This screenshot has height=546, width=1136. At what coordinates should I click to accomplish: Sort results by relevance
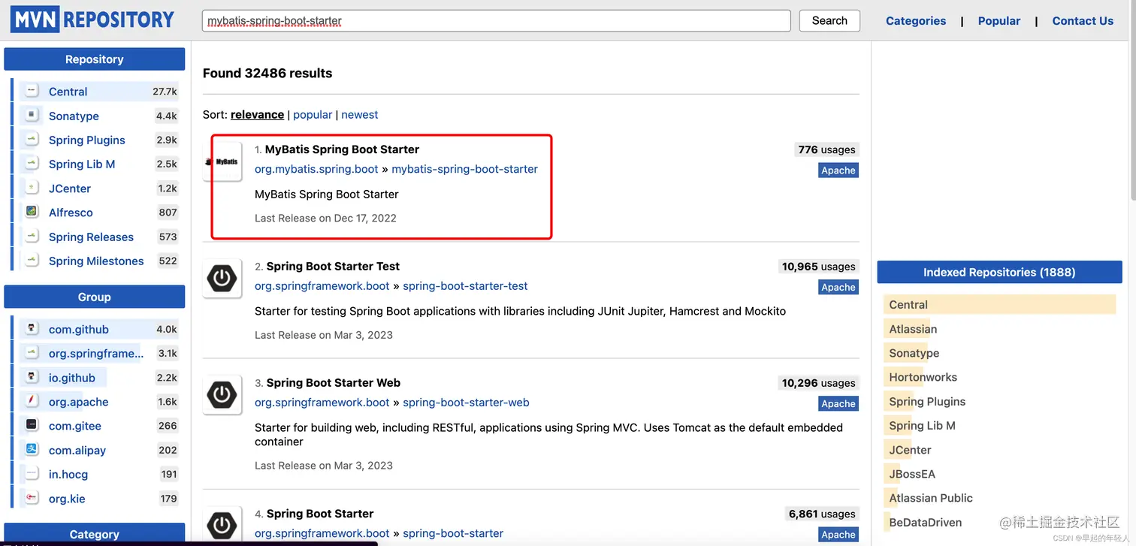coord(257,114)
